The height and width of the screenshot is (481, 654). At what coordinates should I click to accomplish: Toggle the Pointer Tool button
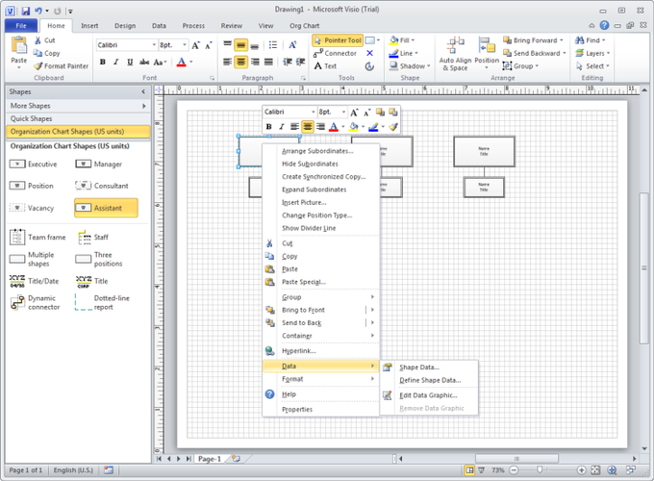pos(336,40)
